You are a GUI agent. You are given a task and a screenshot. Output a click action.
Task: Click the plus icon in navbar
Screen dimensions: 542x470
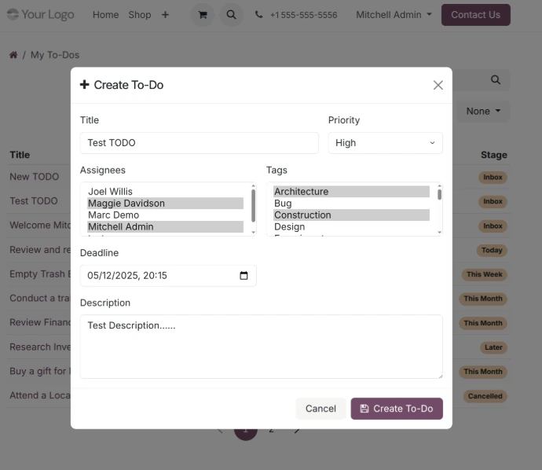pyautogui.click(x=165, y=15)
